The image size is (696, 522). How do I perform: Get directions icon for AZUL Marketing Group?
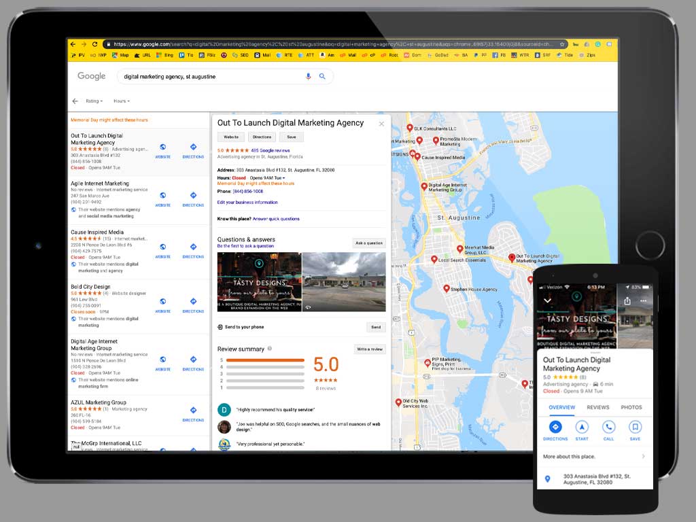pos(193,410)
